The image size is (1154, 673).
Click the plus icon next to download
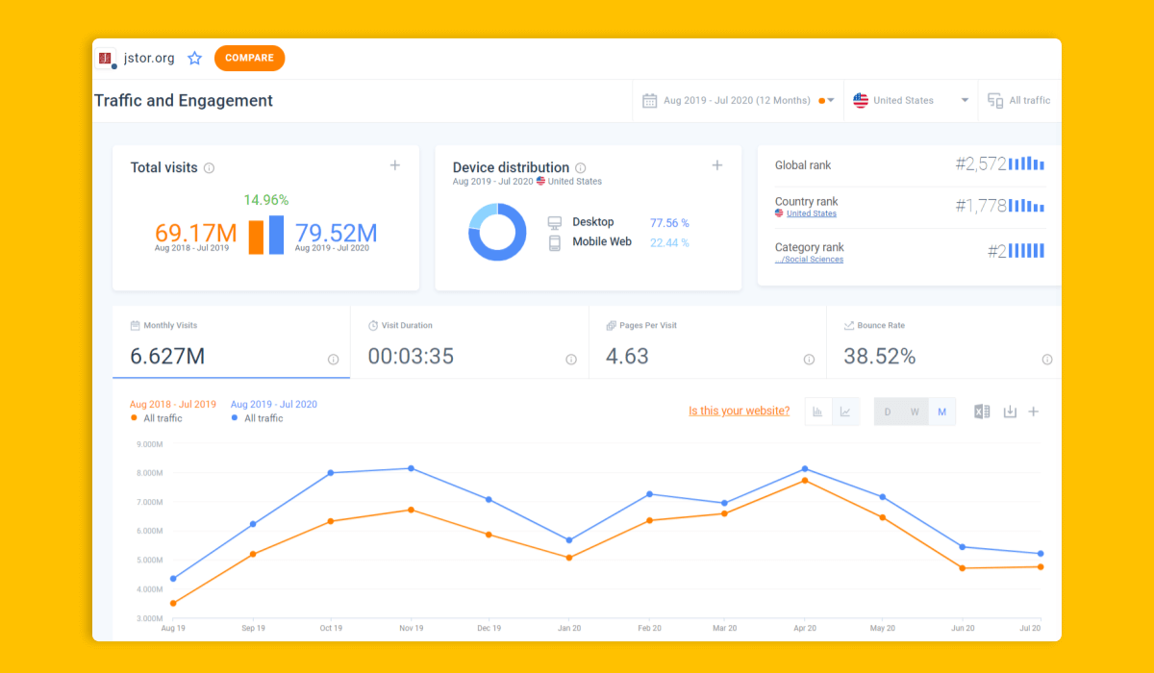pyautogui.click(x=1034, y=411)
